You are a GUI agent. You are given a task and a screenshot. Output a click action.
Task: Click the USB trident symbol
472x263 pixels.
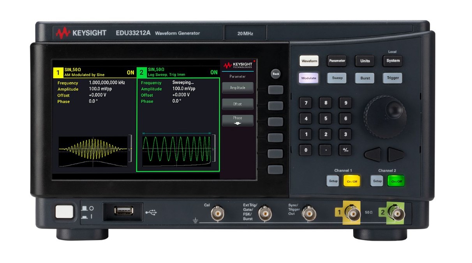point(151,212)
